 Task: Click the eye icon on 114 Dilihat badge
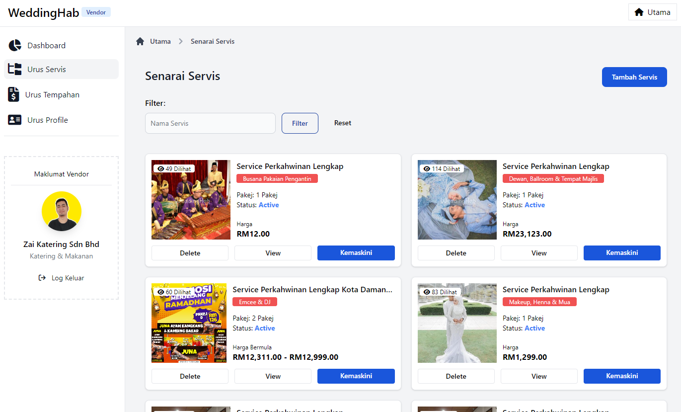[426, 169]
